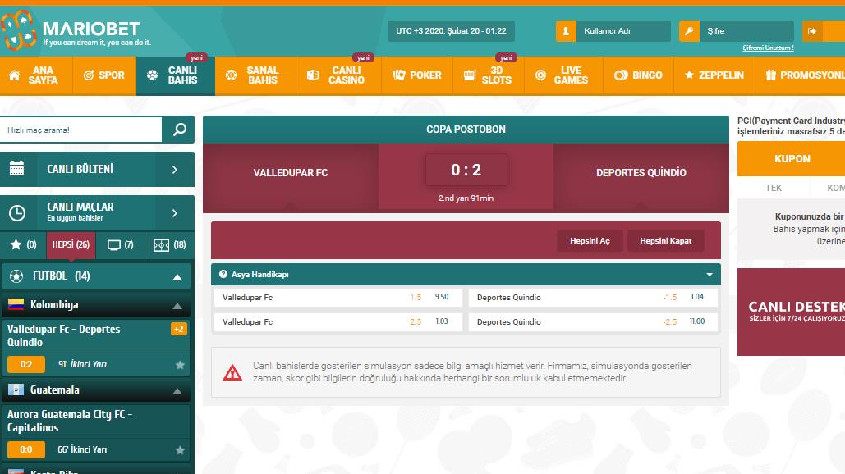Viewport: 845px width, 474px height.
Task: Click the key icon beside Şifre
Action: pyautogui.click(x=689, y=31)
